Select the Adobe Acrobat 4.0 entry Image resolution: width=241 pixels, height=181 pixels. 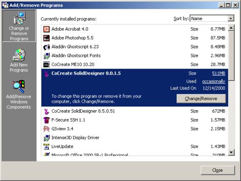135,29
